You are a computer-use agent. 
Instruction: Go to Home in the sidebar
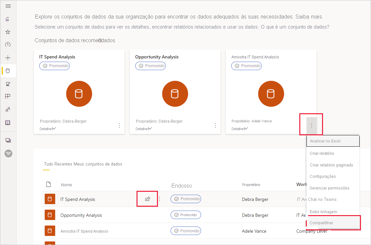click(x=7, y=19)
